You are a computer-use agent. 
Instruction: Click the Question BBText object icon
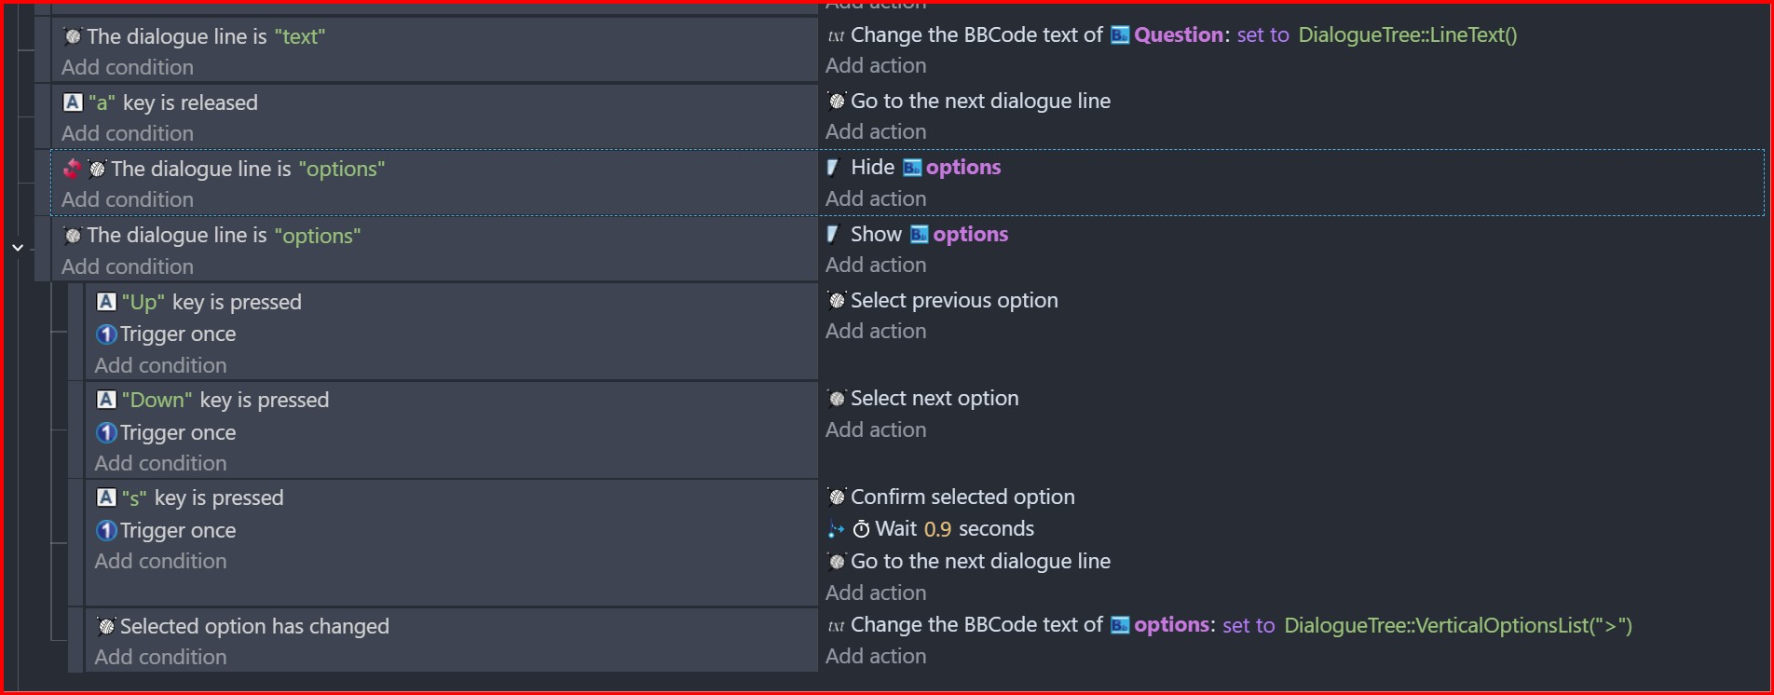(1120, 35)
